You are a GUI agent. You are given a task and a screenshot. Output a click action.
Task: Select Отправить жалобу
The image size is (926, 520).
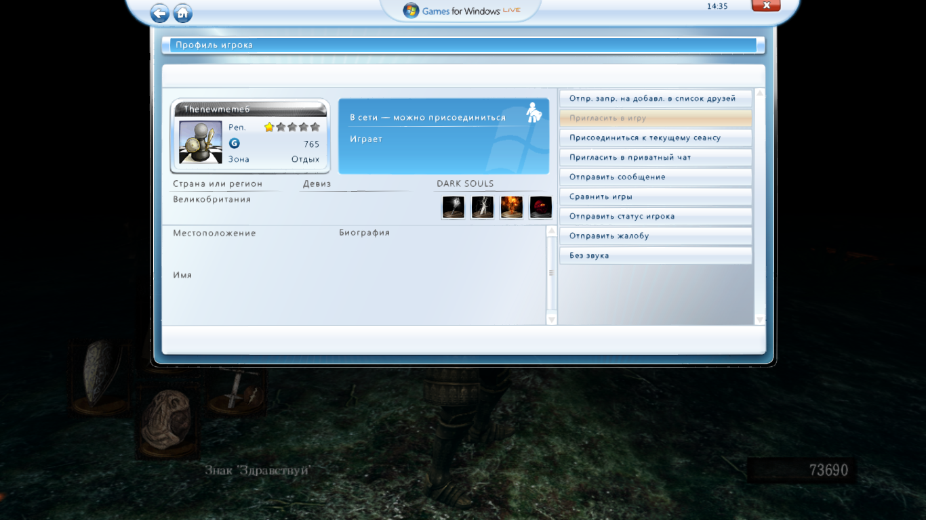[x=656, y=236]
